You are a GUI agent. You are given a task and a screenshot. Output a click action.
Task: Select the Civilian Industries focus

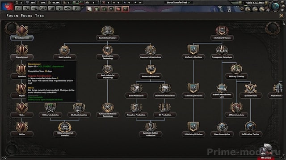coord(79,110)
